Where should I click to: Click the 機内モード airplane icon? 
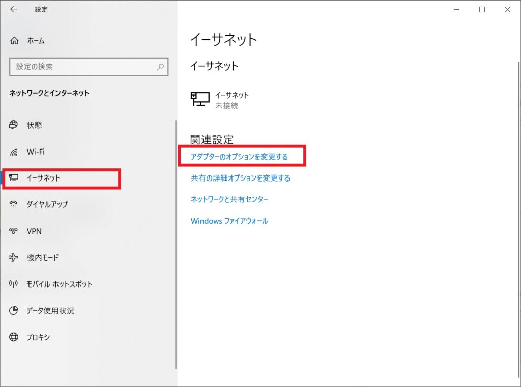tap(13, 257)
